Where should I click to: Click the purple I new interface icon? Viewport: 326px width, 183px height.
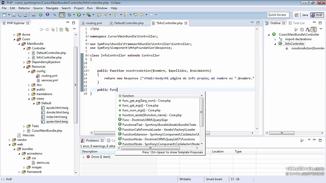coord(47,15)
